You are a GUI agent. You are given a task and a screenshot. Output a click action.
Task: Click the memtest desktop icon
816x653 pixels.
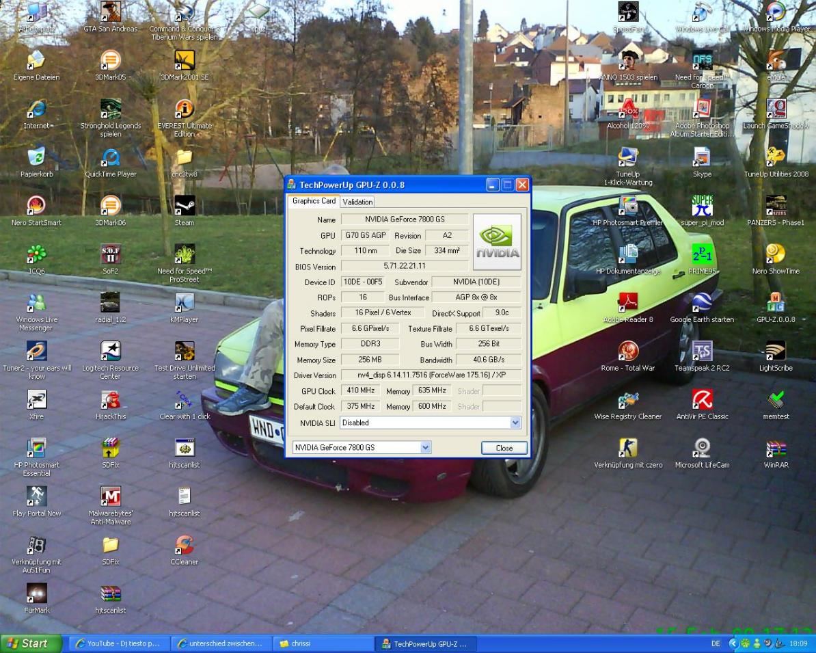tap(776, 399)
